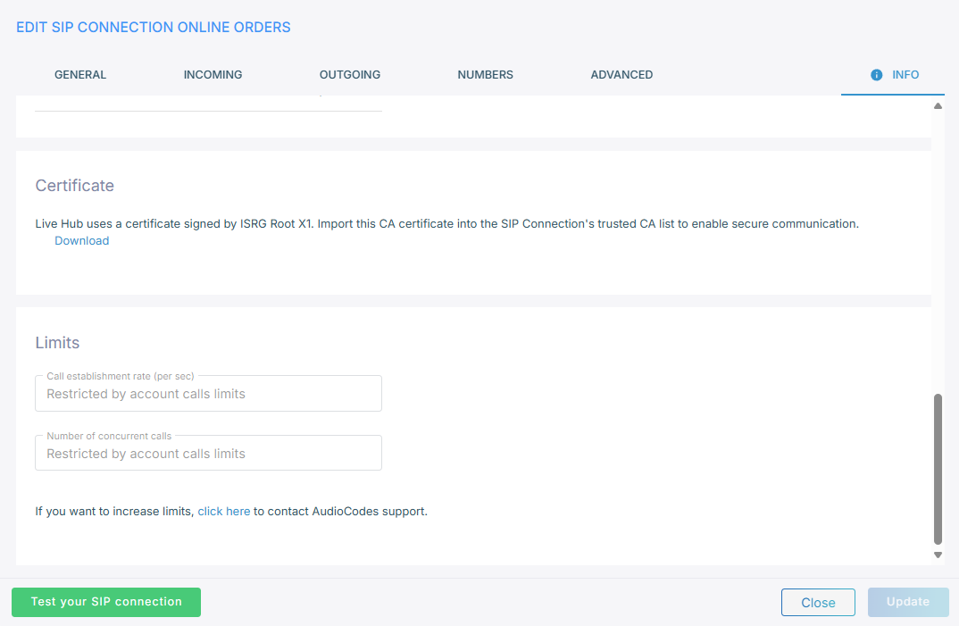959x626 pixels.
Task: Click the EDIT SIP CONNECTION ONLINE ORDERS title
Action: [153, 27]
